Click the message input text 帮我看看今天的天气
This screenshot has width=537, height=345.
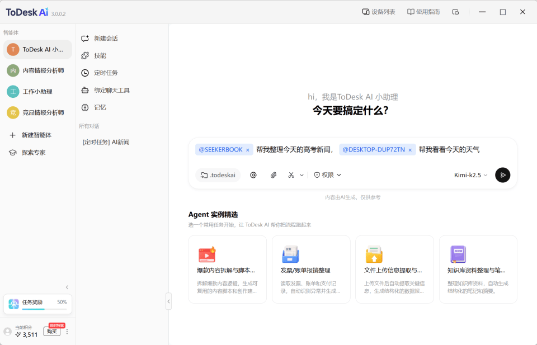pos(449,149)
